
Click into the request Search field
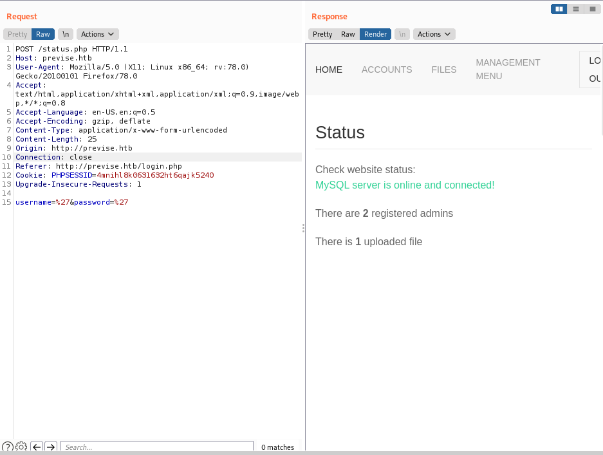pyautogui.click(x=157, y=447)
